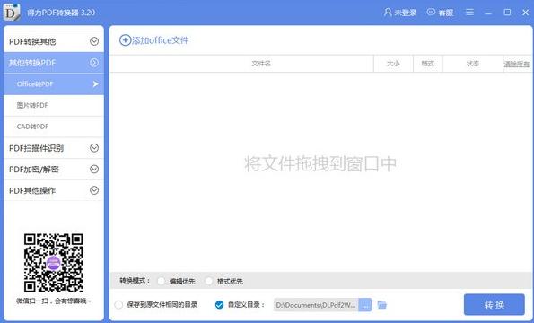Image resolution: width=534 pixels, height=323 pixels.
Task: Expand the PDF加密/解密 section
Action: pyautogui.click(x=54, y=170)
